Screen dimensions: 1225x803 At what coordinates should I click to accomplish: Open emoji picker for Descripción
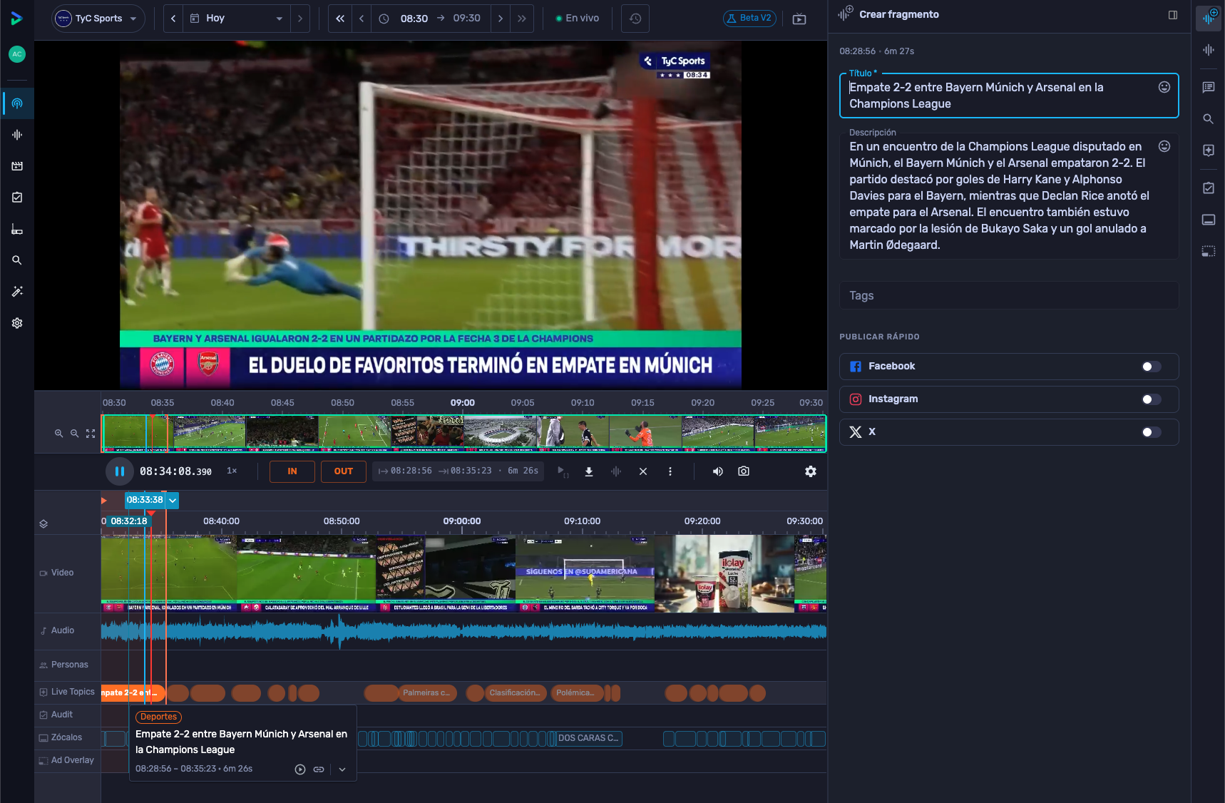coord(1164,146)
